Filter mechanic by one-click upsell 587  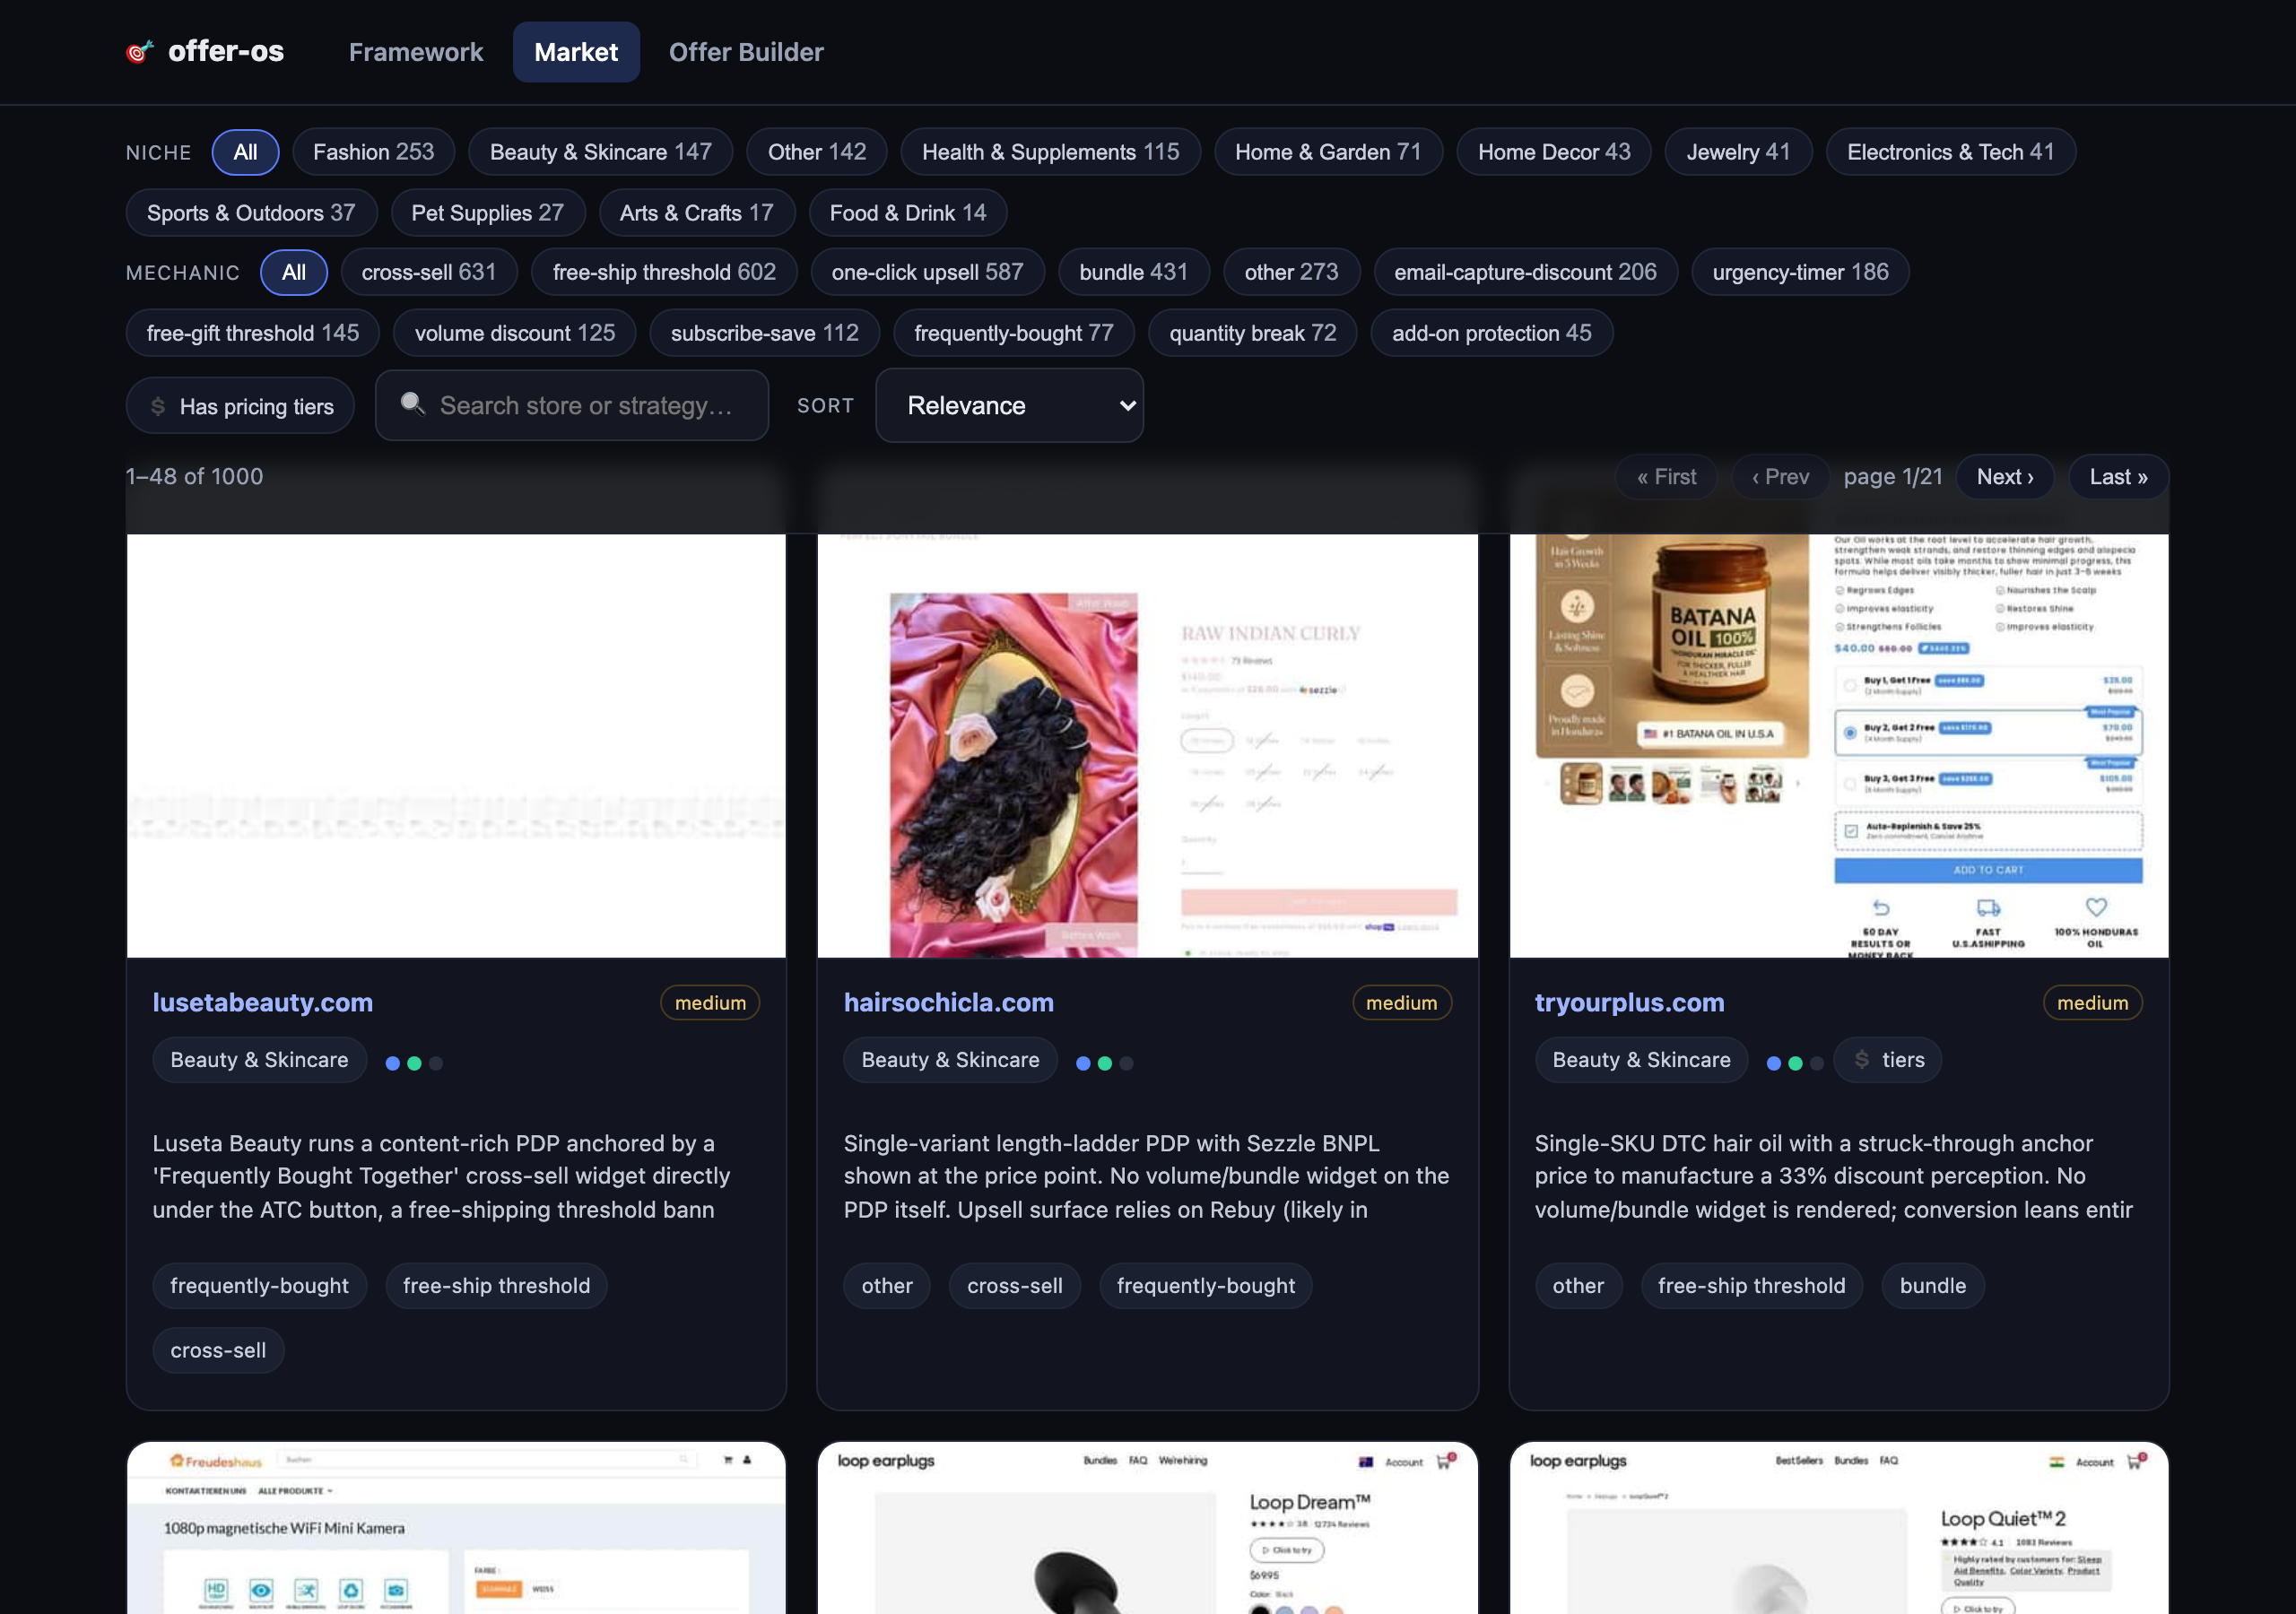pyautogui.click(x=928, y=272)
